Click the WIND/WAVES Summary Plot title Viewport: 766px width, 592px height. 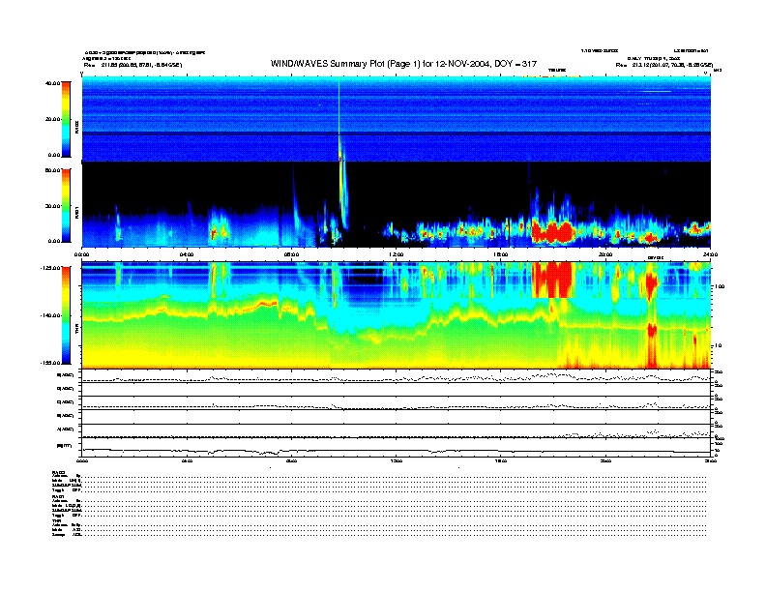(x=403, y=63)
